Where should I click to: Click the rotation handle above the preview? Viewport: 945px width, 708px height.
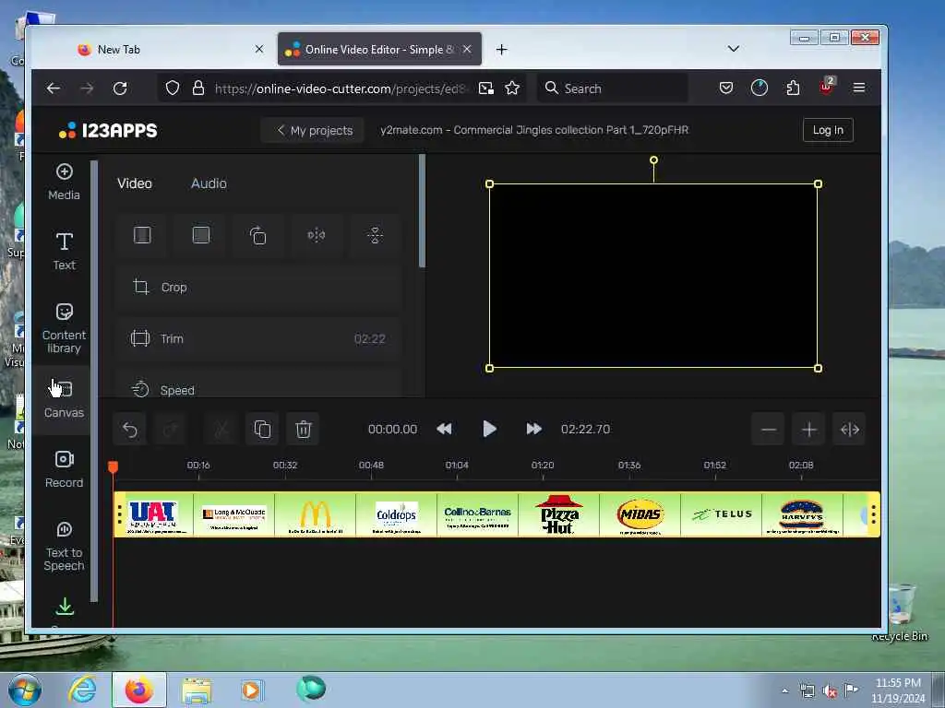[x=653, y=160]
